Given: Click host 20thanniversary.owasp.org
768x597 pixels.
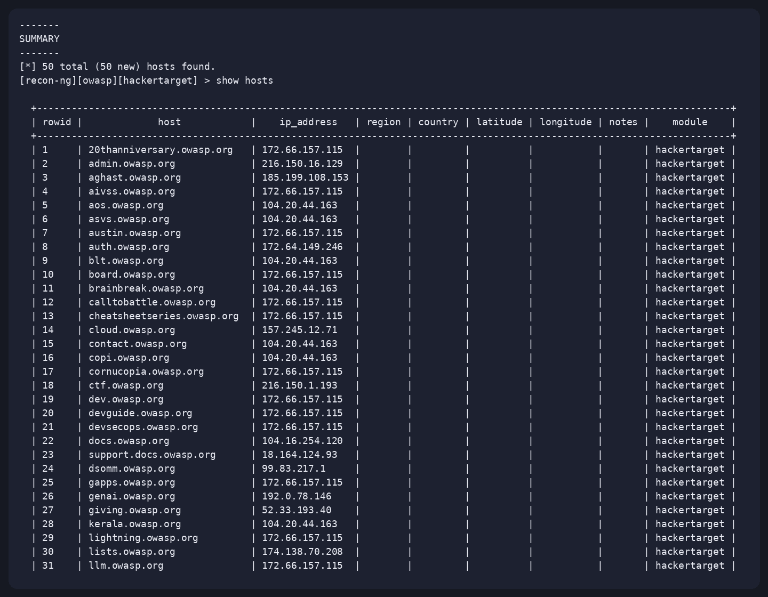Looking at the screenshot, I should [161, 150].
